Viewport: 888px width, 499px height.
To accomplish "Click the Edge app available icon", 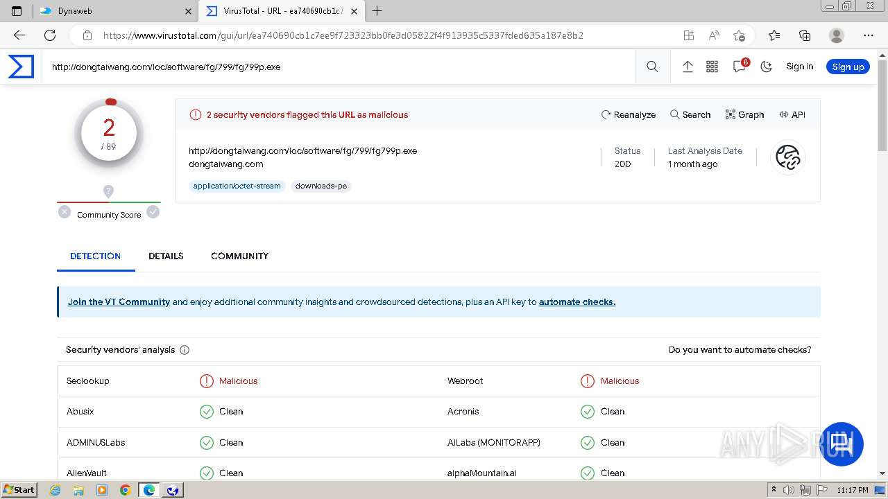I will click(x=688, y=35).
